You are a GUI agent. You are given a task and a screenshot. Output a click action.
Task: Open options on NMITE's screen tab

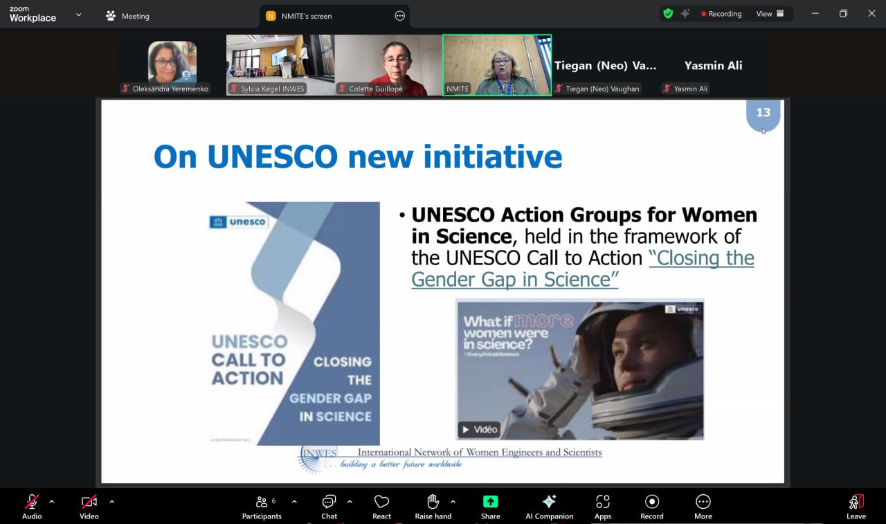pyautogui.click(x=399, y=16)
